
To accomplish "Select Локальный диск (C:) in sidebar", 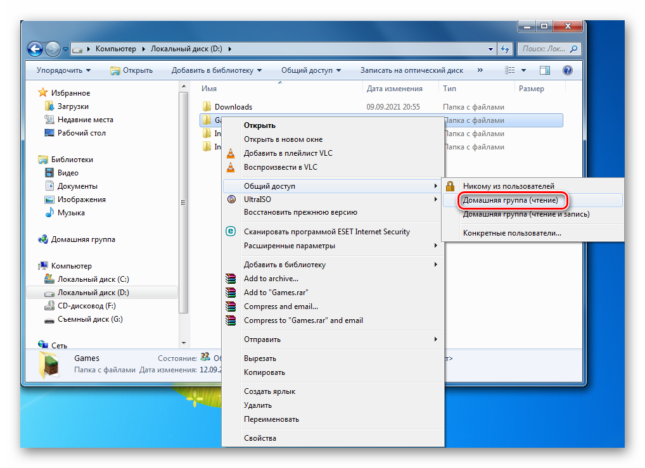I will pos(93,279).
